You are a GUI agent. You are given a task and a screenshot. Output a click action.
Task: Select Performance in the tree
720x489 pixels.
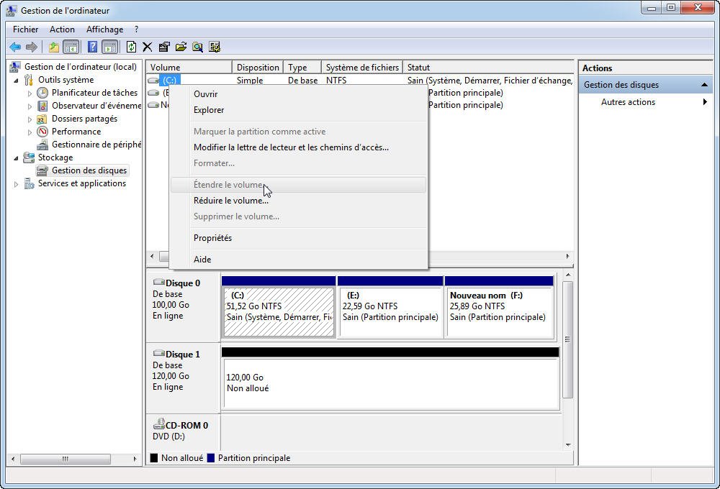click(76, 132)
